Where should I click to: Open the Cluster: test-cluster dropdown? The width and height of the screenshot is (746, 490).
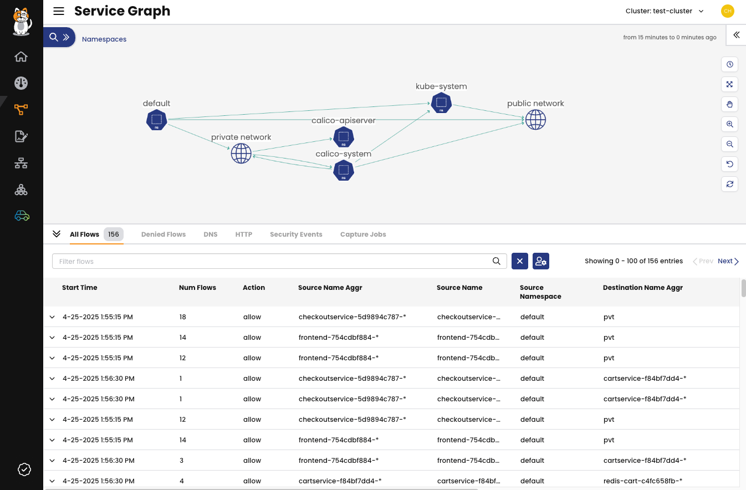coord(665,11)
